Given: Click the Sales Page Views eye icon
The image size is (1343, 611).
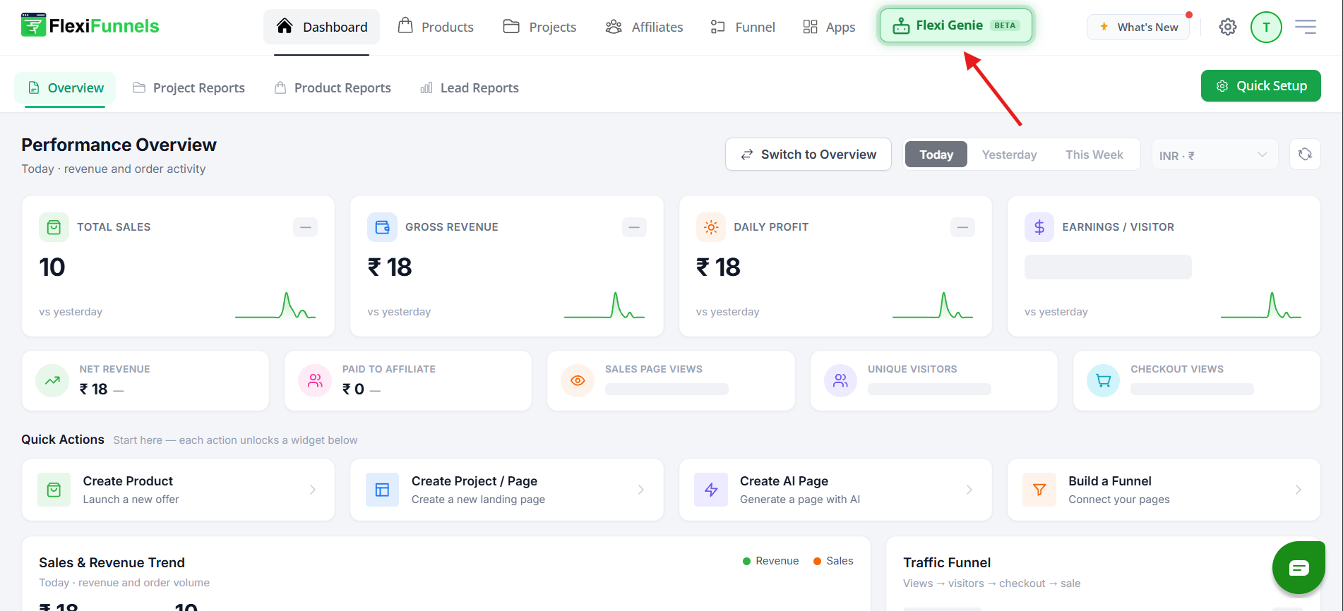Looking at the screenshot, I should click(x=578, y=380).
